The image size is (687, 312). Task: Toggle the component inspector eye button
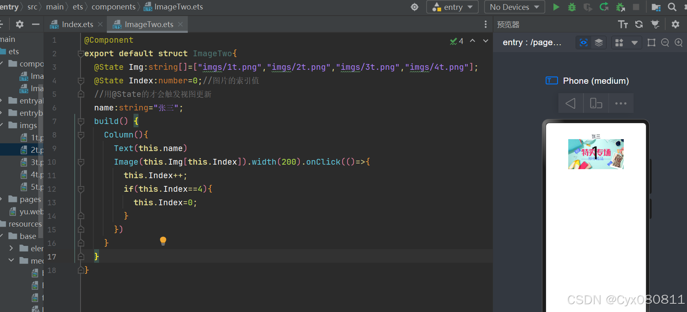[583, 42]
